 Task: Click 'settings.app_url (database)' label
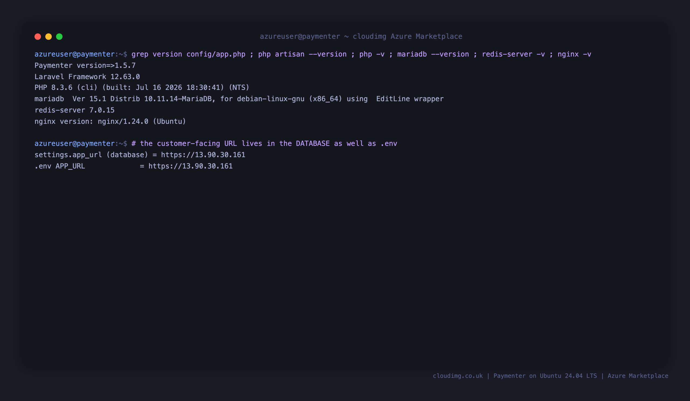[91, 155]
